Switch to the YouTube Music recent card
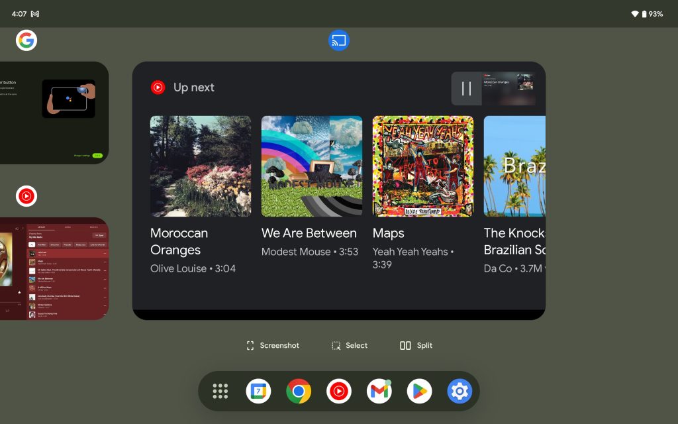This screenshot has width=678, height=424. [x=54, y=268]
